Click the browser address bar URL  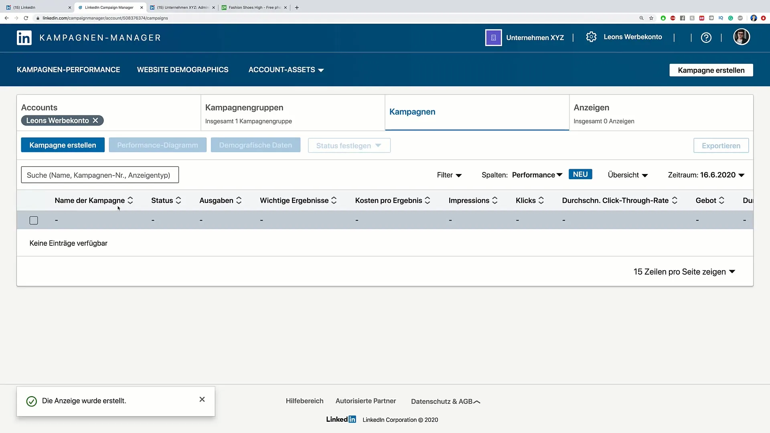105,18
